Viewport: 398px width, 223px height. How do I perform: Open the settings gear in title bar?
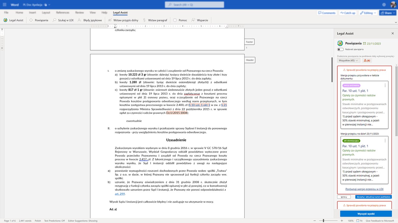384,5
